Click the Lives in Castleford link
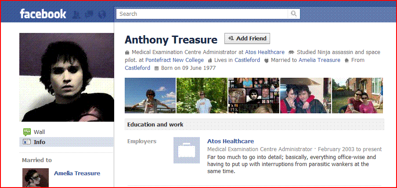The image size is (397, 188). [x=247, y=60]
